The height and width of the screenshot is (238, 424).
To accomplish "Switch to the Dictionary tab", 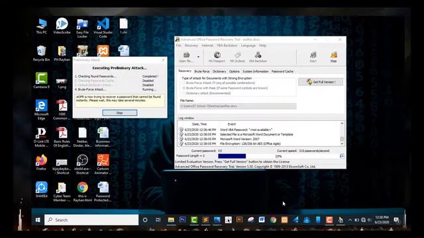I will [219, 71].
